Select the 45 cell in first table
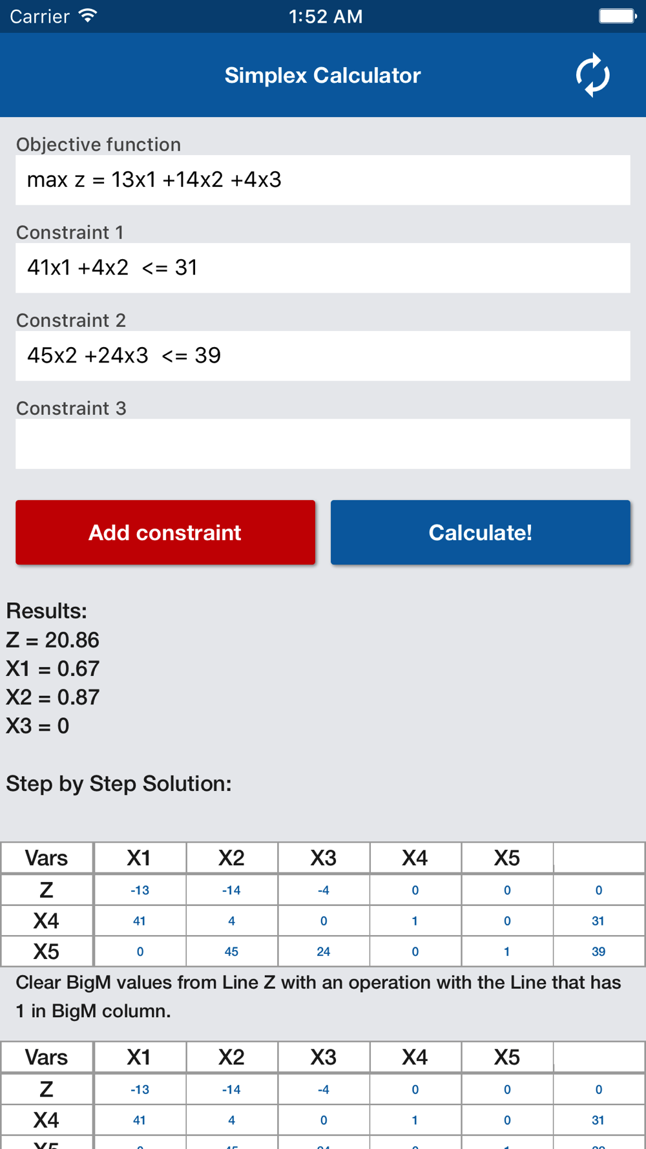The width and height of the screenshot is (646, 1149). pyautogui.click(x=231, y=951)
